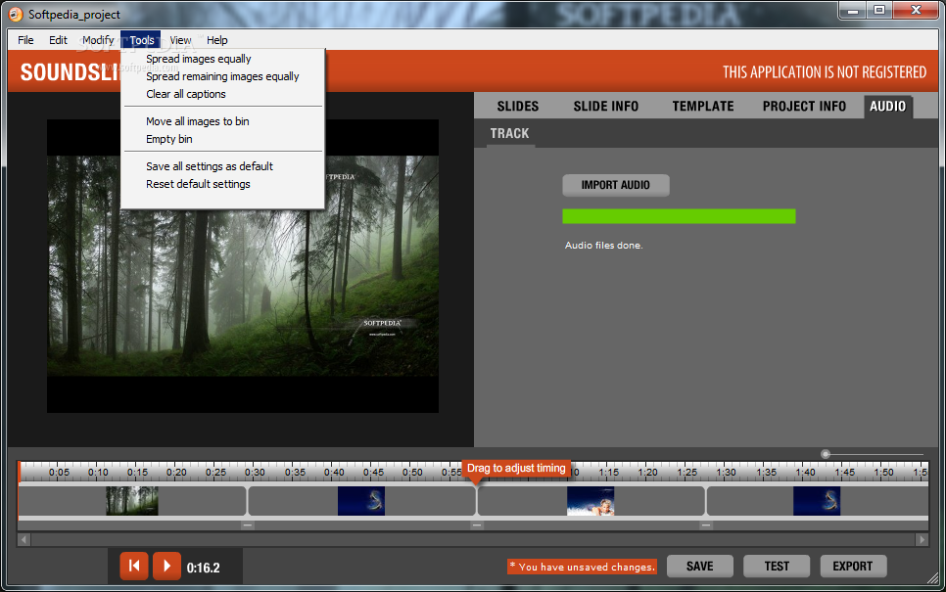Click the 1:30 mark on timeline ruler
This screenshot has width=946, height=592.
(x=726, y=472)
